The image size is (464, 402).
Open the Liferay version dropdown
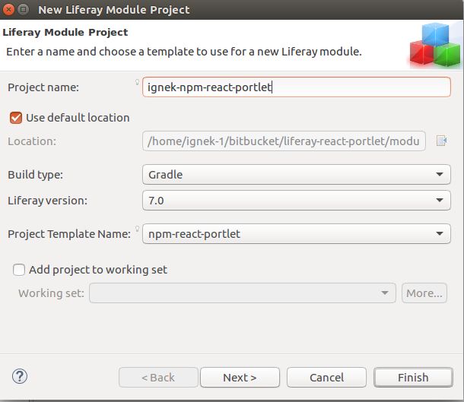297,201
